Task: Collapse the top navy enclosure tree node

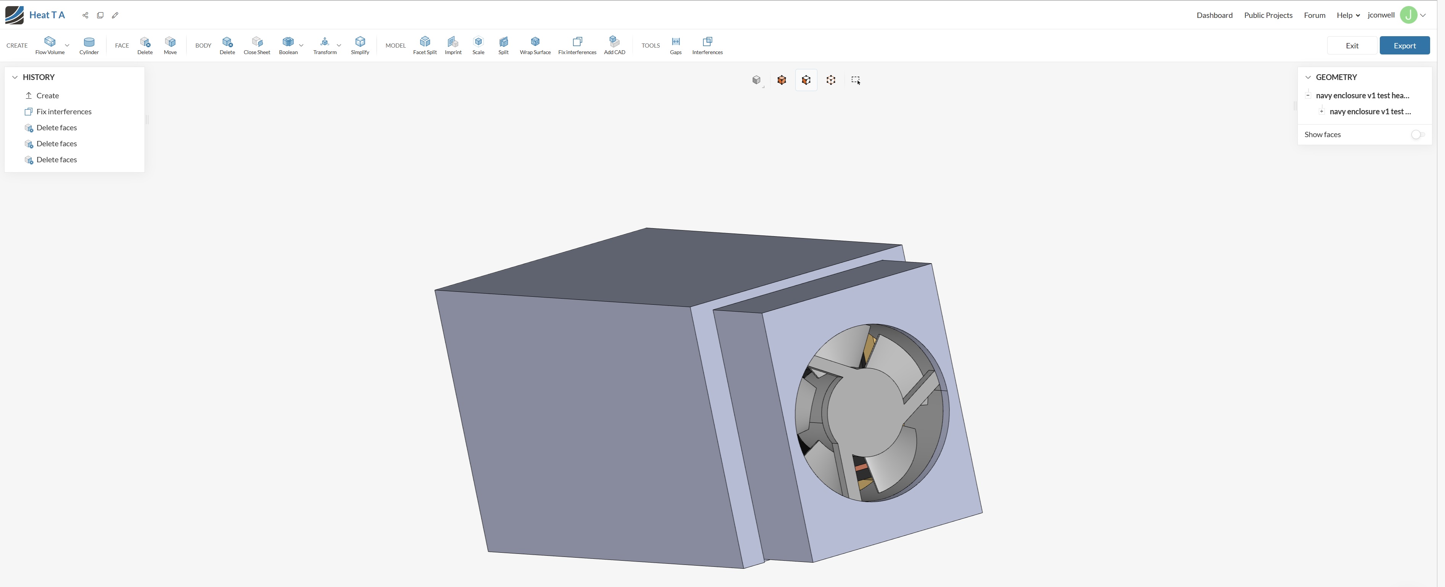Action: pyautogui.click(x=1308, y=95)
